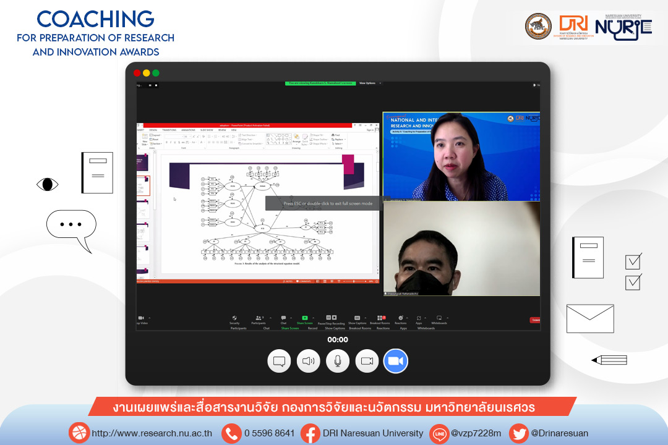Open the research.nu.ac.th website link
Screen dimensions: 668x445
pyautogui.click(x=152, y=433)
